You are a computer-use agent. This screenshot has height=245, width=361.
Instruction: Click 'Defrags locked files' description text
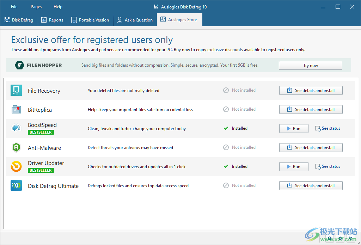pyautogui.click(x=138, y=185)
